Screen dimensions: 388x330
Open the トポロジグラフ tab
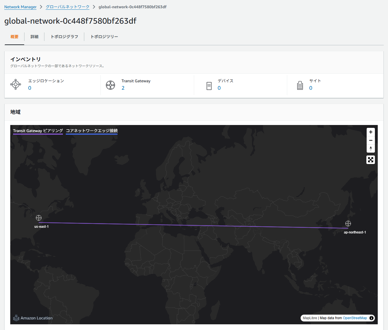64,37
